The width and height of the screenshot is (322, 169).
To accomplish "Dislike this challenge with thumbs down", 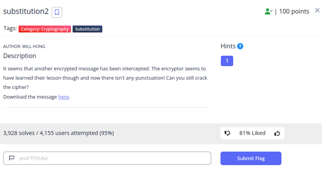I will pos(227,133).
